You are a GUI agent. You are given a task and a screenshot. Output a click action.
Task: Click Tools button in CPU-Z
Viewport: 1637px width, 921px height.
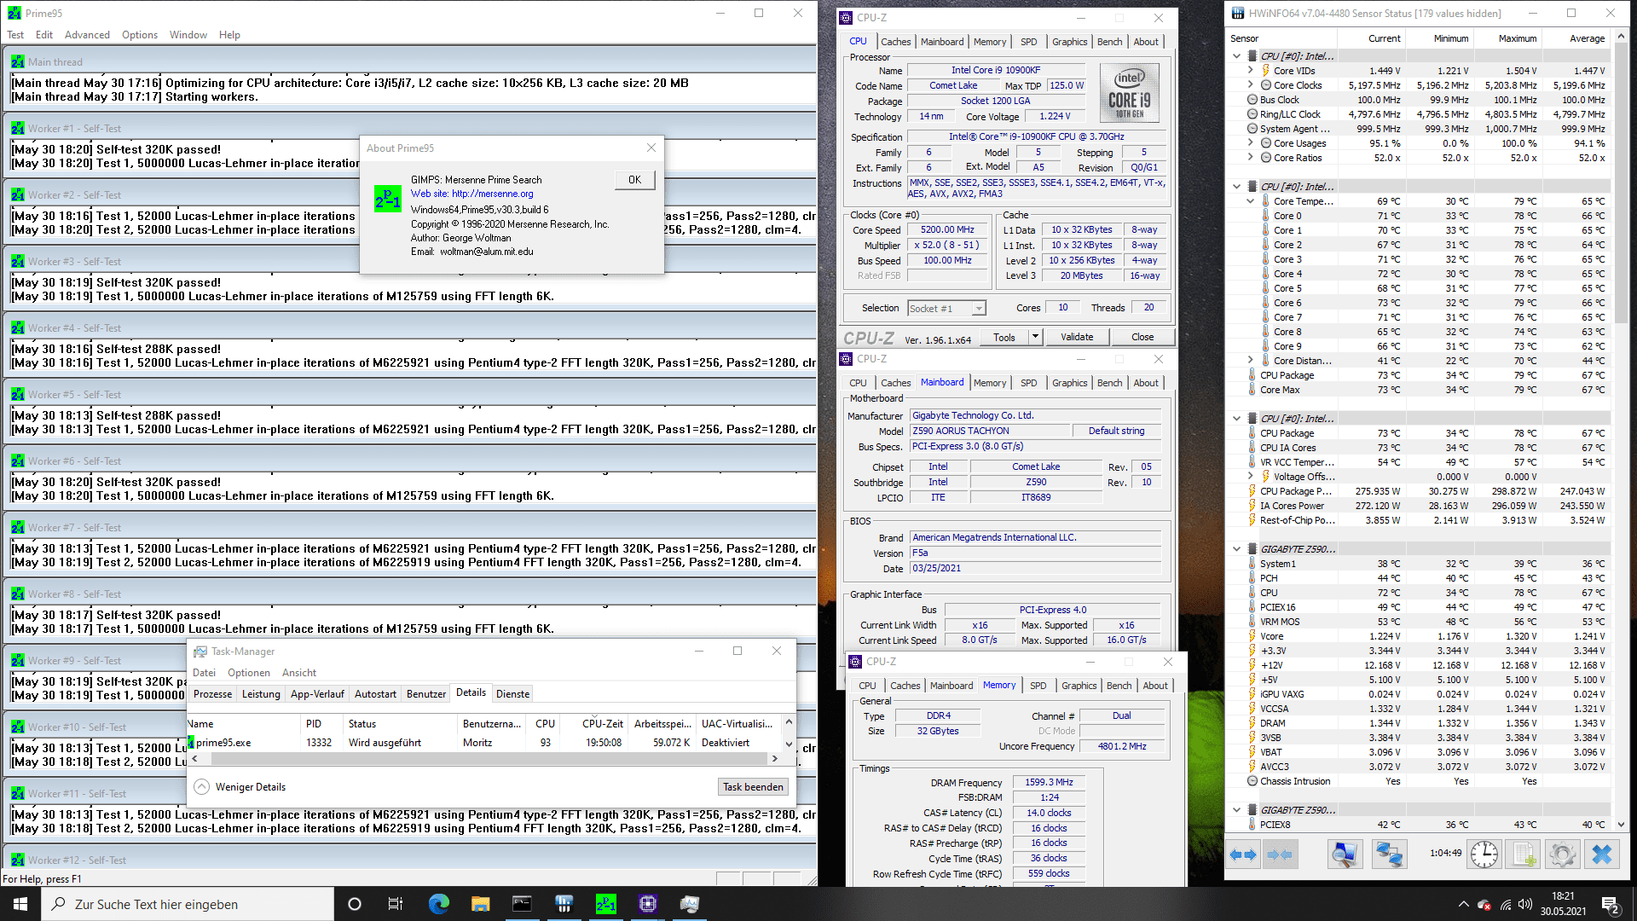[1004, 337]
